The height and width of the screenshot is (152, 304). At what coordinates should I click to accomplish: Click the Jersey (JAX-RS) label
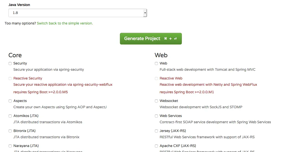tap(172, 131)
